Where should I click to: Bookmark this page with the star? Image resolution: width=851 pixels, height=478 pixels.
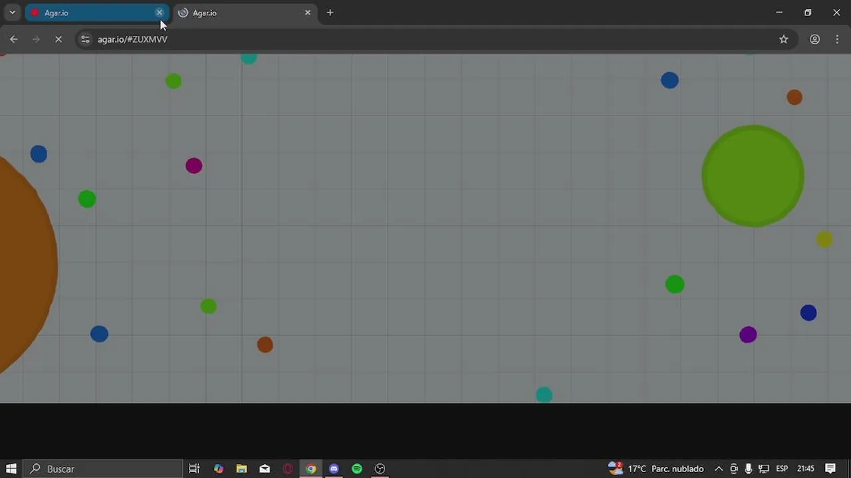(x=784, y=39)
